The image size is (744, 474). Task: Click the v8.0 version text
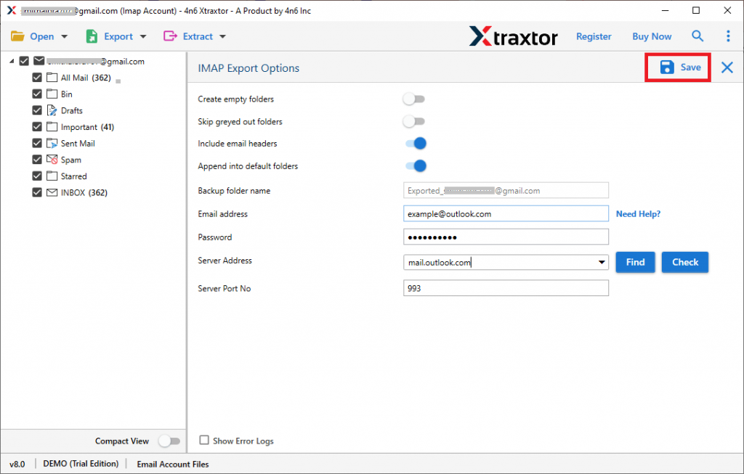pos(17,464)
